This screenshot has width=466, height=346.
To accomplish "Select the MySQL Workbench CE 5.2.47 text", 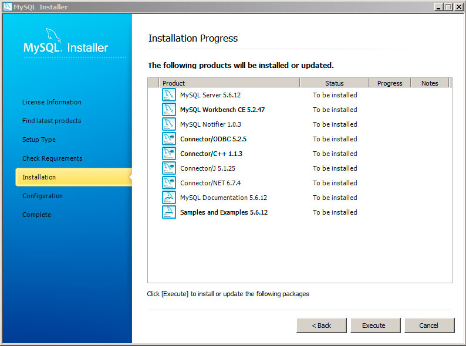I will click(x=222, y=110).
